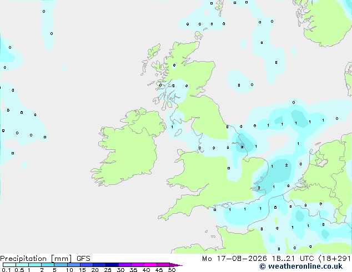This screenshot has width=352, height=272.
Task: Click the "GFS" model label
Action: coord(83,259)
